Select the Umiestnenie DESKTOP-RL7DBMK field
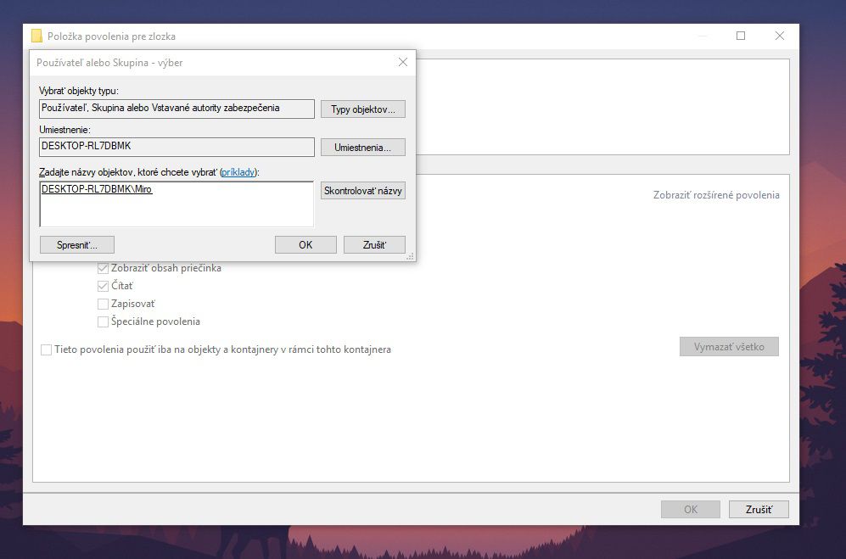 pyautogui.click(x=176, y=147)
